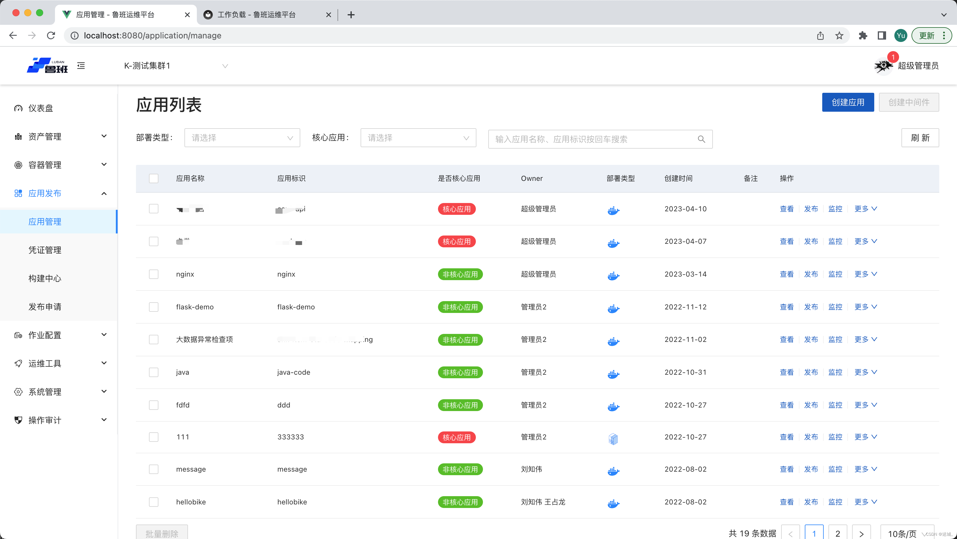Click the sidebar collapse menu icon

tap(81, 66)
